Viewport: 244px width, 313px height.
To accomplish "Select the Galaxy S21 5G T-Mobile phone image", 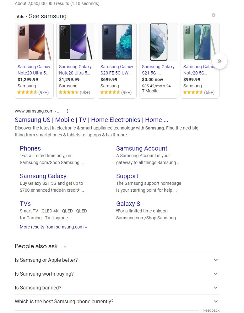I will (159, 42).
